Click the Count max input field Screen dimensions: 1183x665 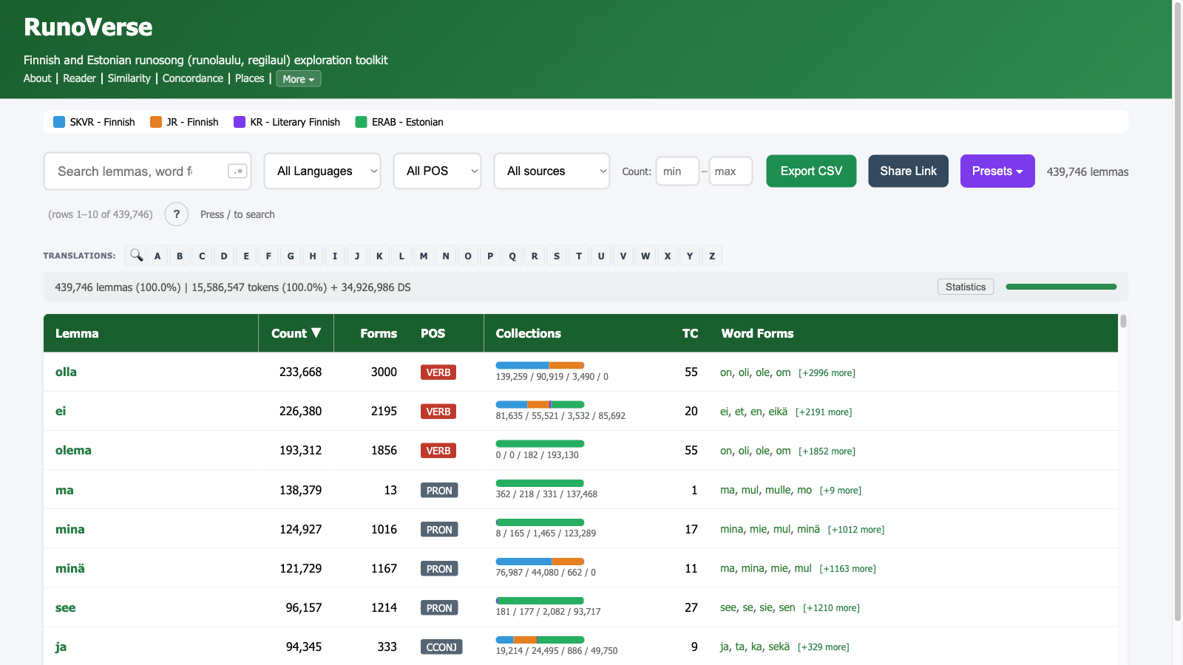point(731,171)
